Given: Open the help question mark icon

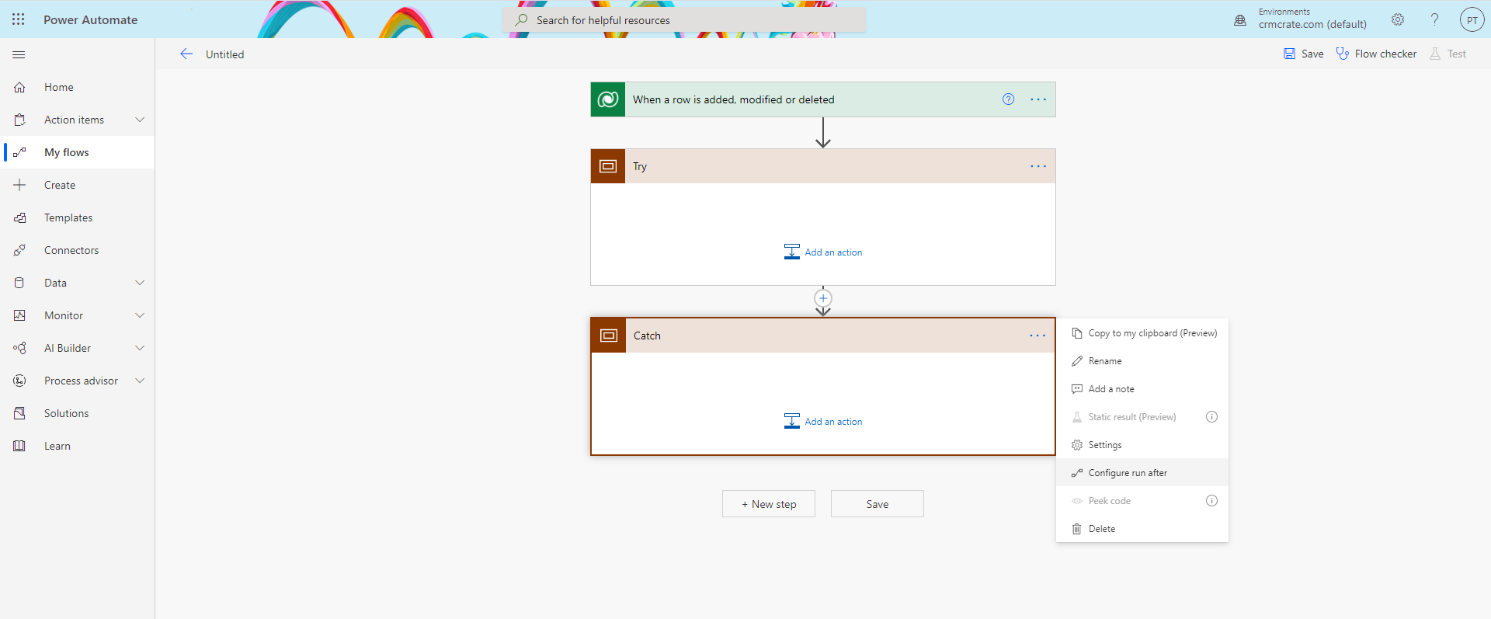Looking at the screenshot, I should click(1434, 20).
